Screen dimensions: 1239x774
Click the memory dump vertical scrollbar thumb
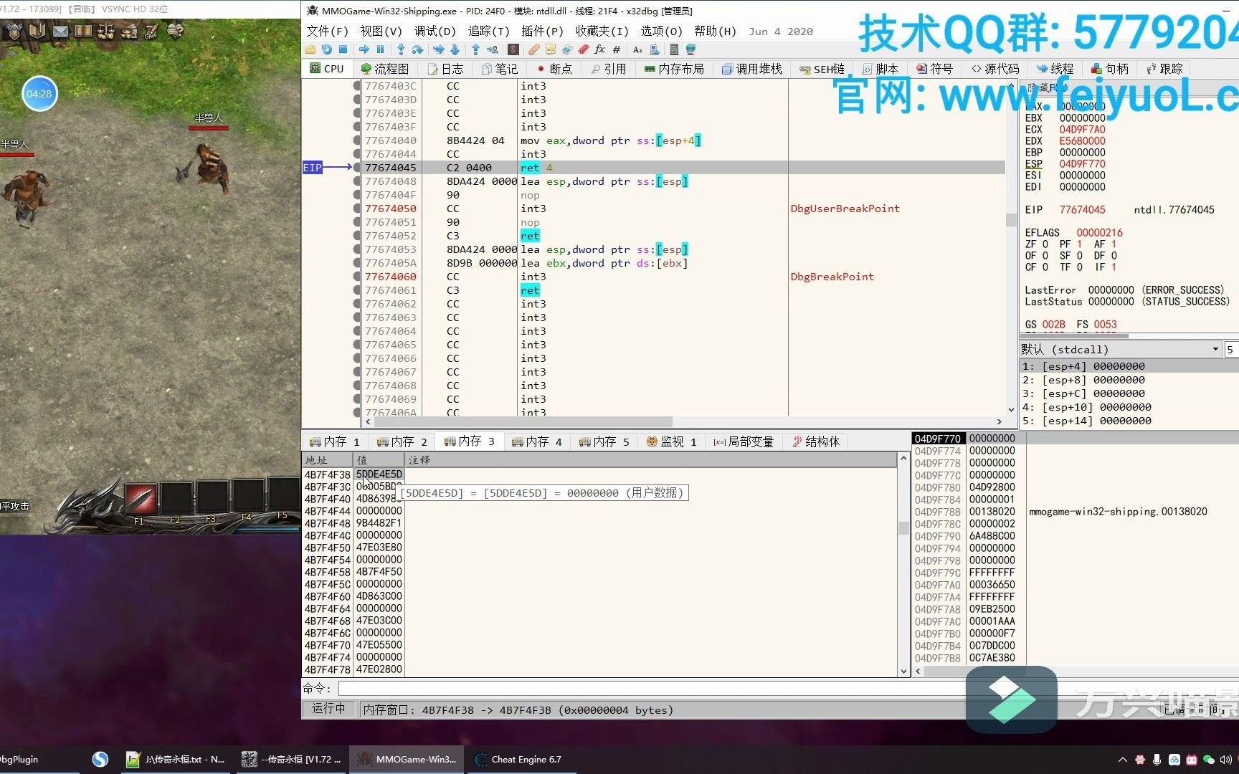[903, 528]
